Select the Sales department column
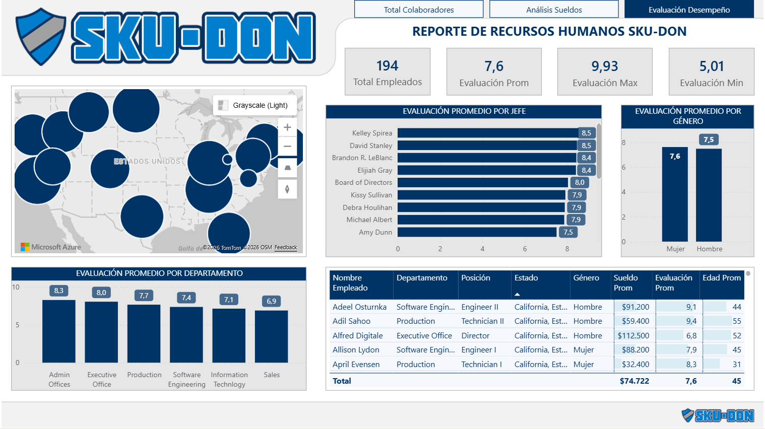Image resolution: width=765 pixels, height=429 pixels. (x=272, y=337)
